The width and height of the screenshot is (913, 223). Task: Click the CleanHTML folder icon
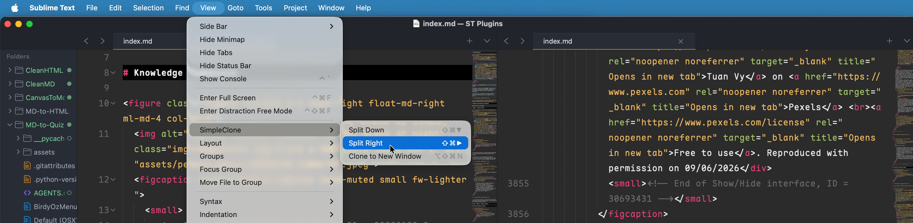(x=19, y=70)
